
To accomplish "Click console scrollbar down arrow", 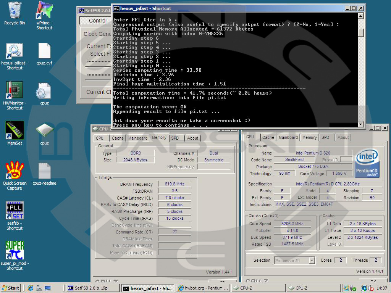I will [x=360, y=124].
